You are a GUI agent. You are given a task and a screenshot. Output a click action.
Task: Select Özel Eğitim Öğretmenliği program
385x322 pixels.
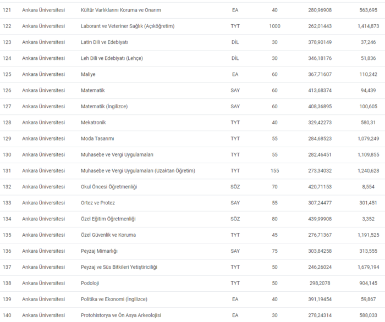(x=108, y=219)
